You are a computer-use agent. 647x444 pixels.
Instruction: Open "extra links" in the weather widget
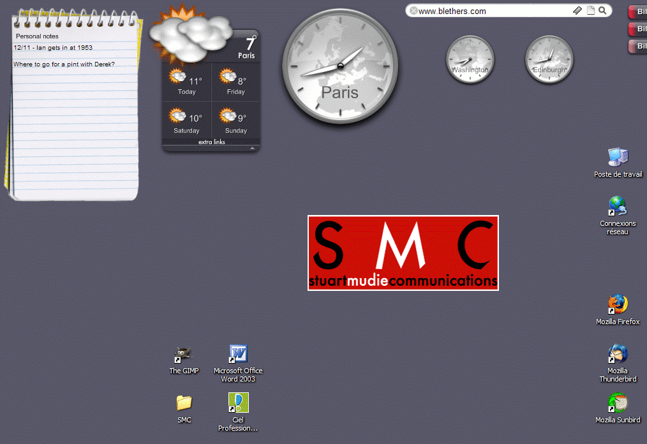click(x=212, y=142)
